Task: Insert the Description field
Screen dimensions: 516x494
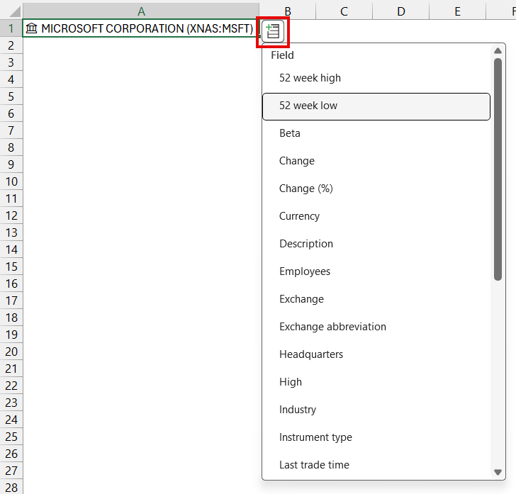Action: coord(376,244)
